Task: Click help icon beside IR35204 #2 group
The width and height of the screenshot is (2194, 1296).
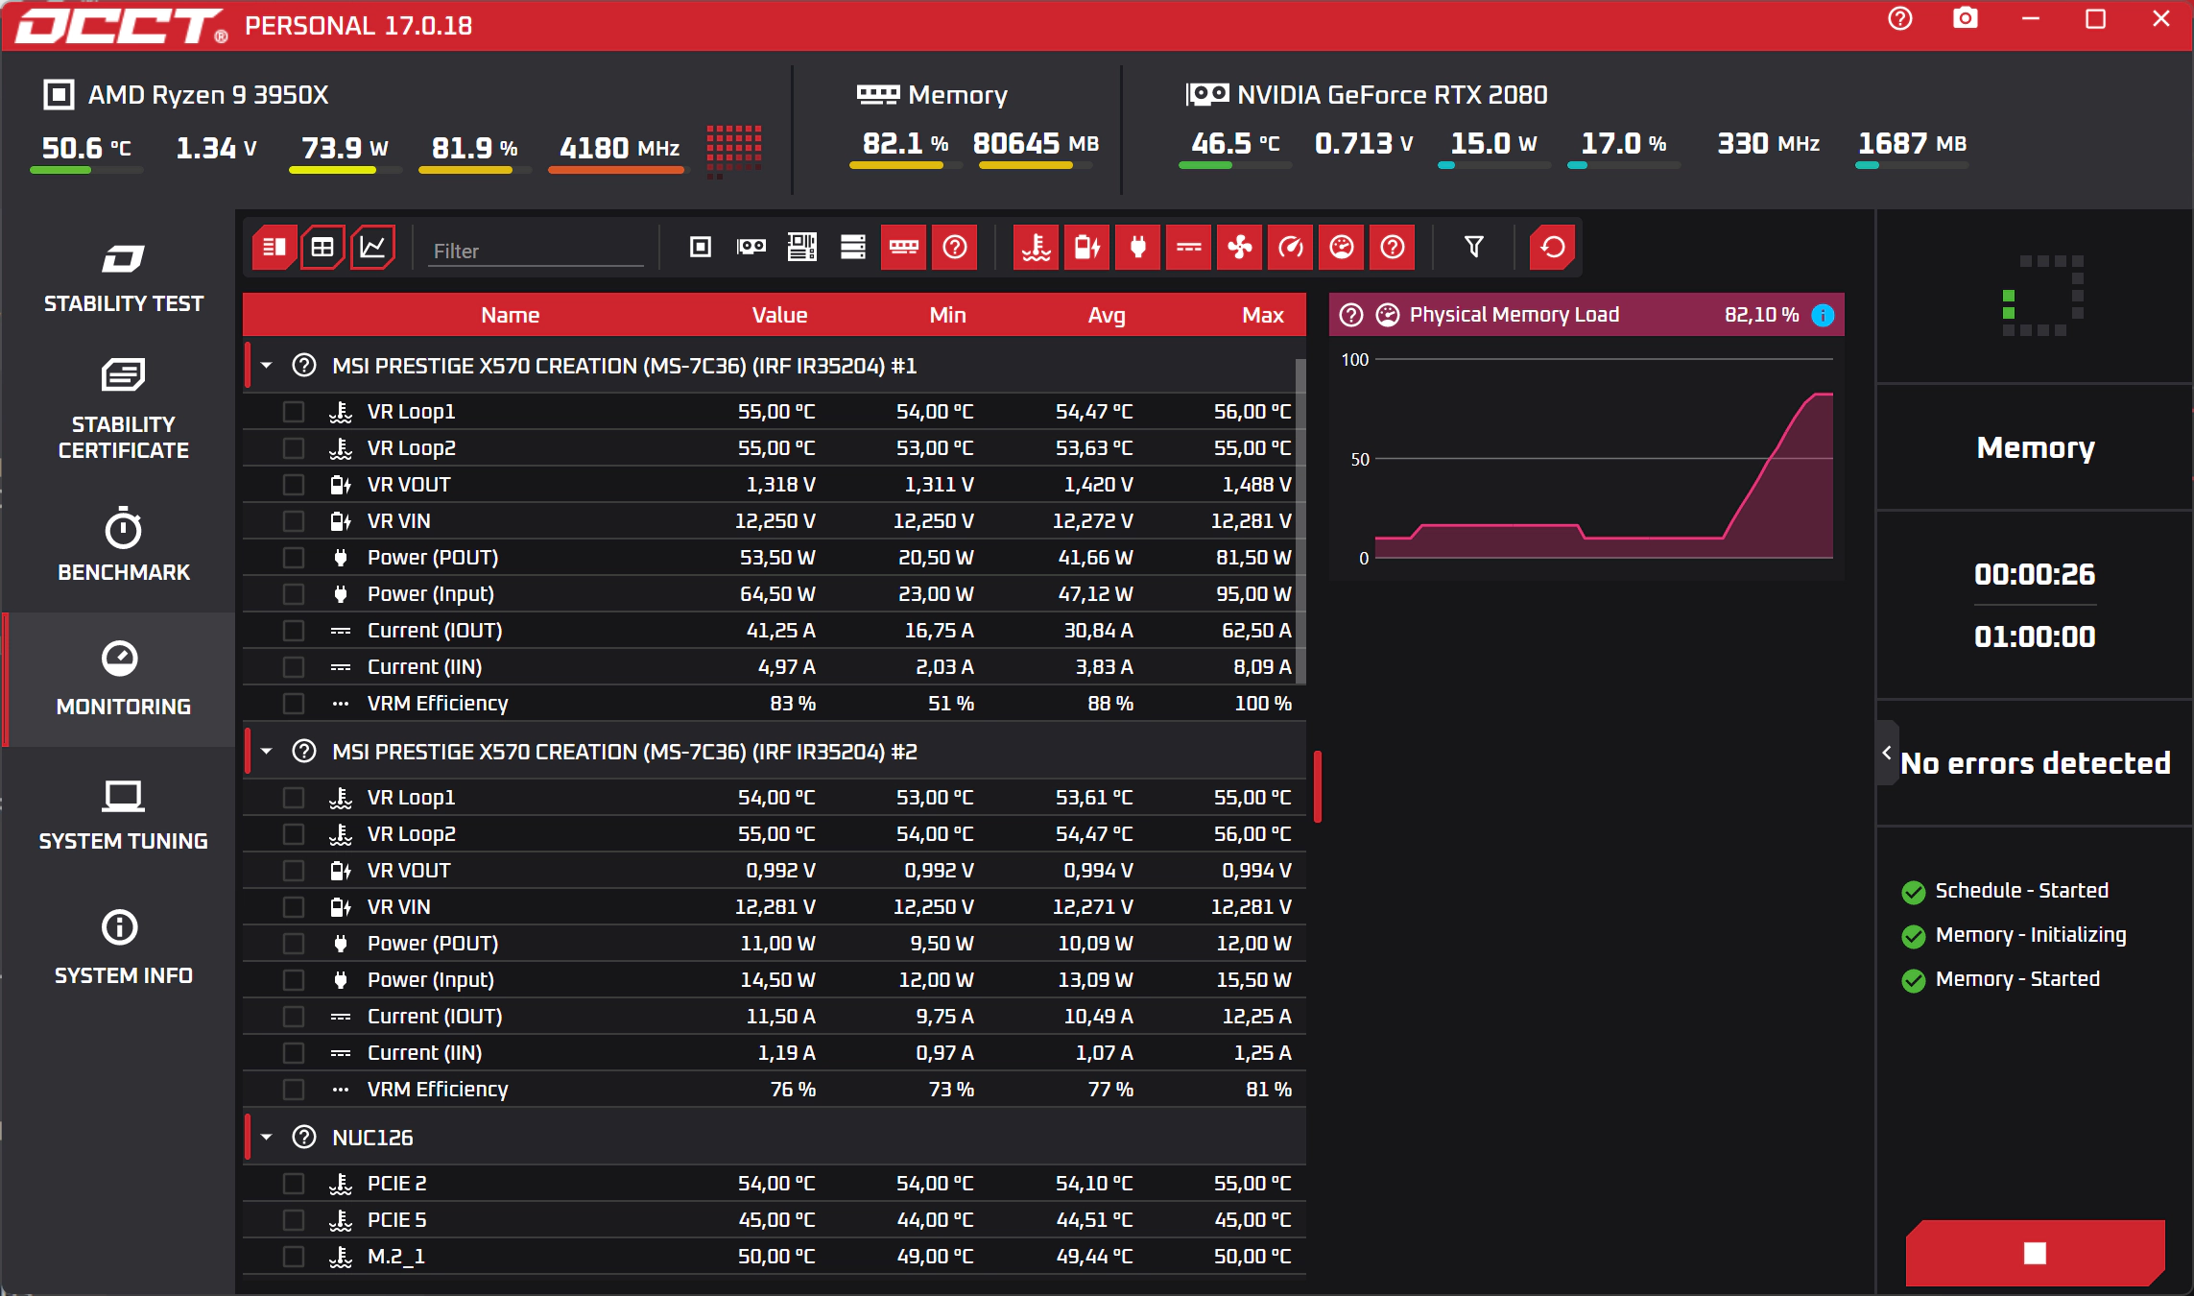Action: coord(304,752)
